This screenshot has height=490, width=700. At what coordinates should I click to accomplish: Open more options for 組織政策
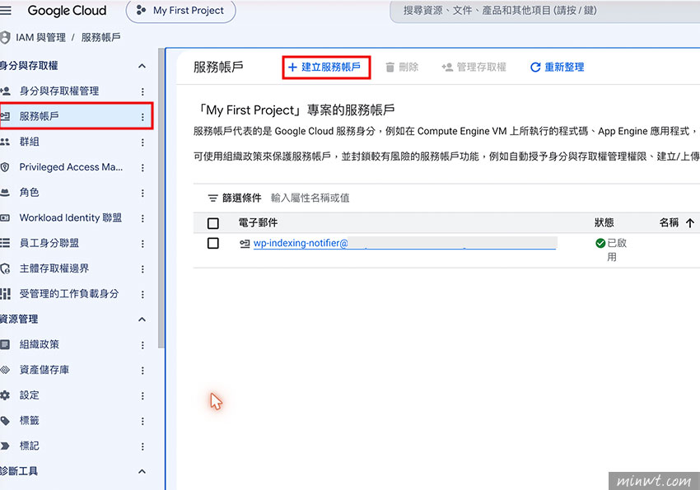point(142,345)
